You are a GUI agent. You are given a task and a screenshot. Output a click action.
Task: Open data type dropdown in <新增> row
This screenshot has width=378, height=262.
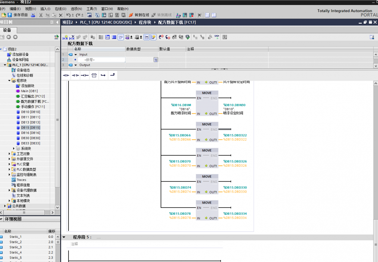tap(156, 60)
